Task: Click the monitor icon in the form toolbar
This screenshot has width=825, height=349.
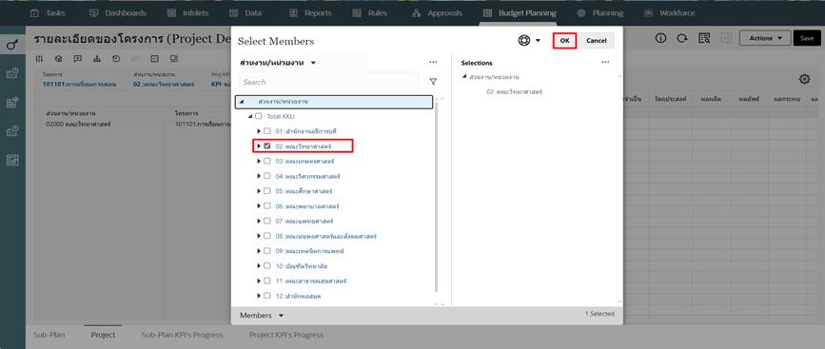Action: tap(173, 59)
